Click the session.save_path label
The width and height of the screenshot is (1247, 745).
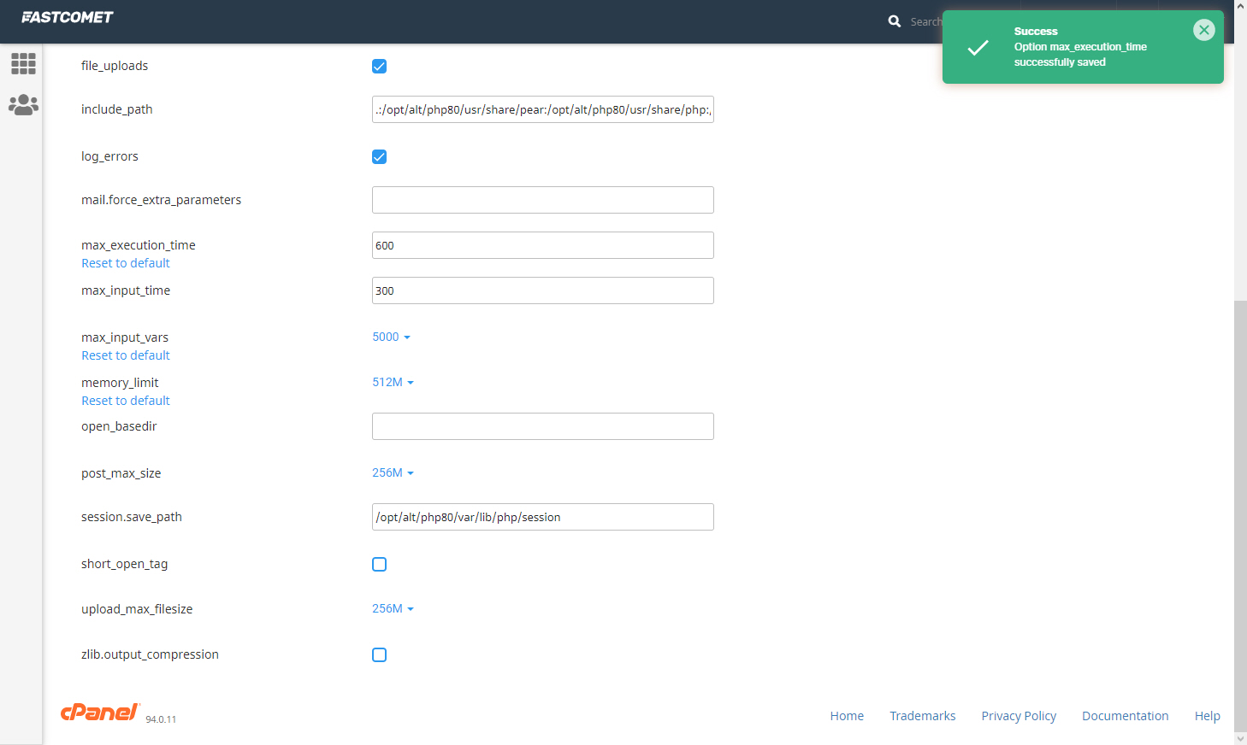click(132, 517)
